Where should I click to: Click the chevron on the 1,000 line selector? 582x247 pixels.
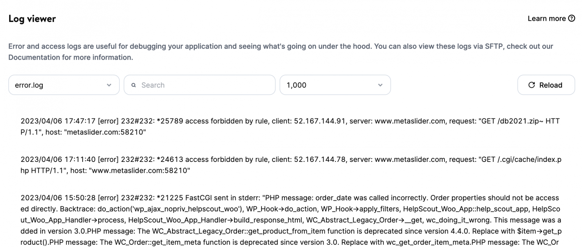pyautogui.click(x=380, y=85)
